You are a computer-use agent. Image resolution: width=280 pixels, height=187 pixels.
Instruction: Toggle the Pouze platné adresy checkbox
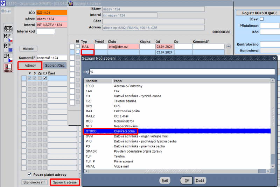(x=29, y=174)
